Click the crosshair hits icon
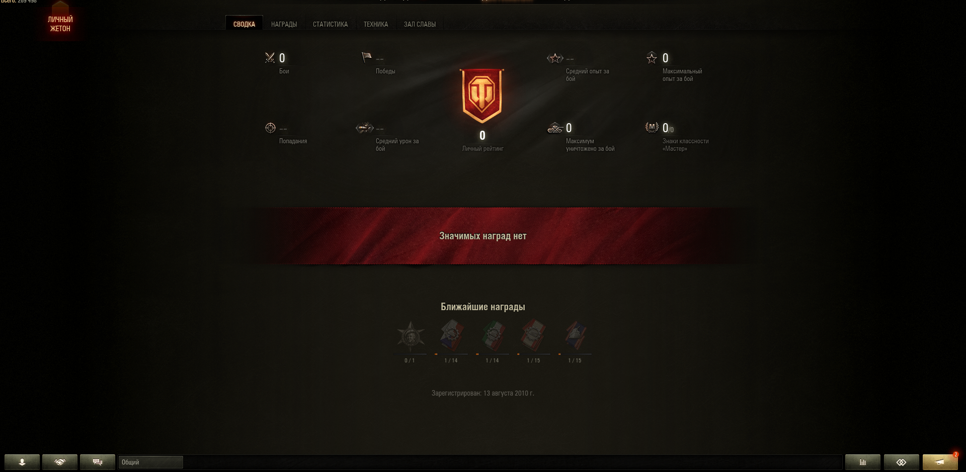Image resolution: width=966 pixels, height=472 pixels. point(270,128)
